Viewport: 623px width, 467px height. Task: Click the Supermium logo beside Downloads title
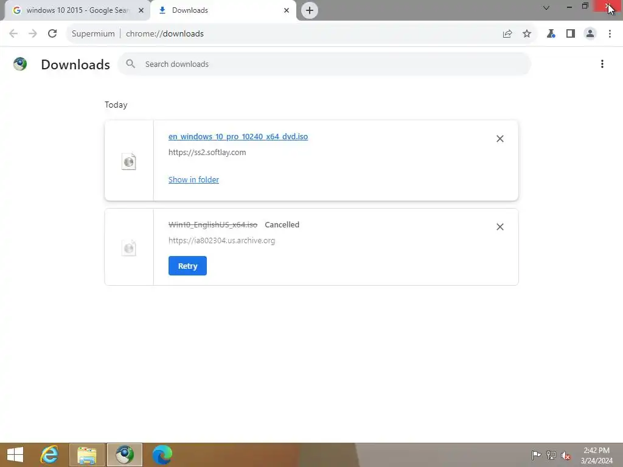[20, 64]
